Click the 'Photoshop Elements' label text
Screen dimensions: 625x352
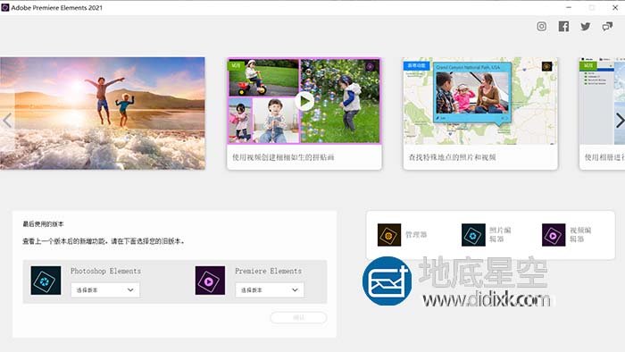[x=105, y=271]
